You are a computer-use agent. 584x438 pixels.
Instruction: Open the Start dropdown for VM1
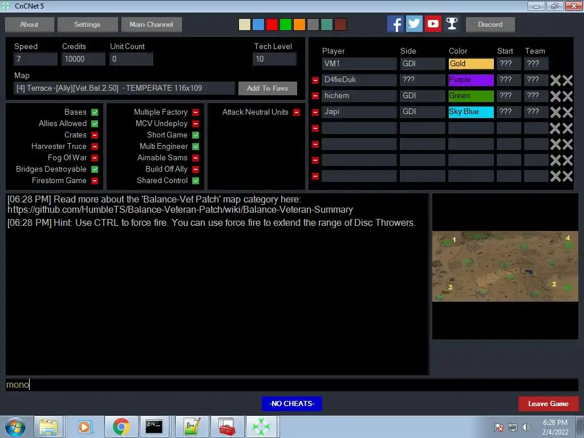509,64
